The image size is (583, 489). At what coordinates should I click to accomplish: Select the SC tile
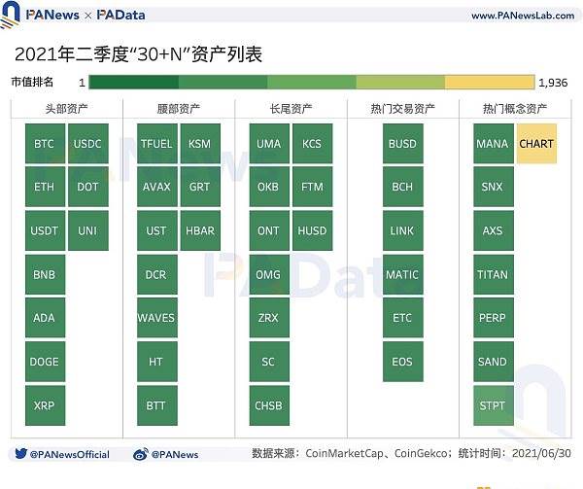coord(269,362)
